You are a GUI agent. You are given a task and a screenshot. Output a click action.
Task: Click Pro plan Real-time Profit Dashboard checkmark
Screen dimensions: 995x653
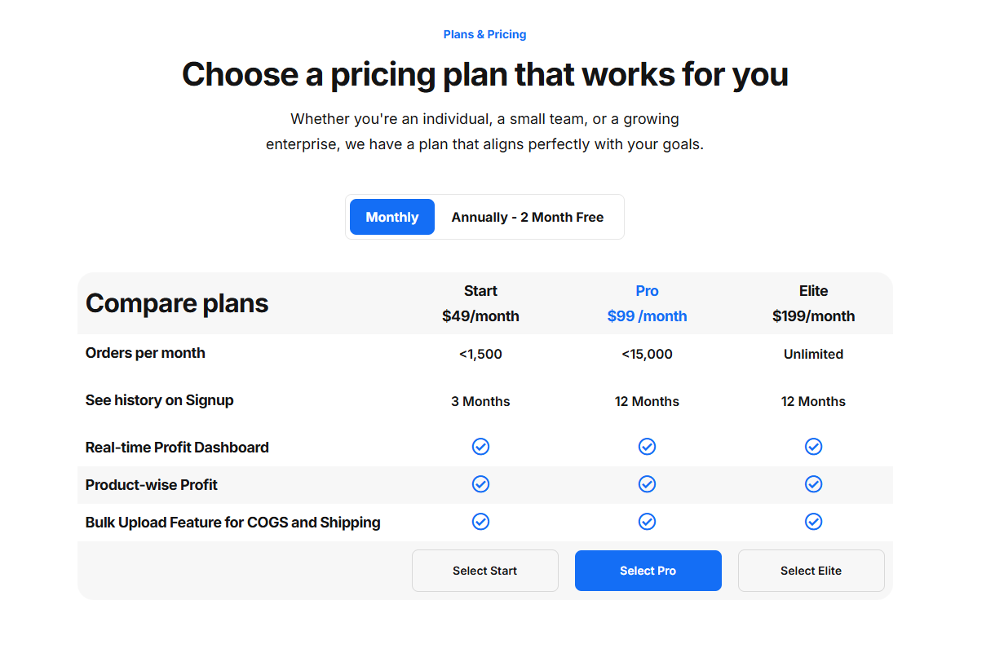coord(647,447)
